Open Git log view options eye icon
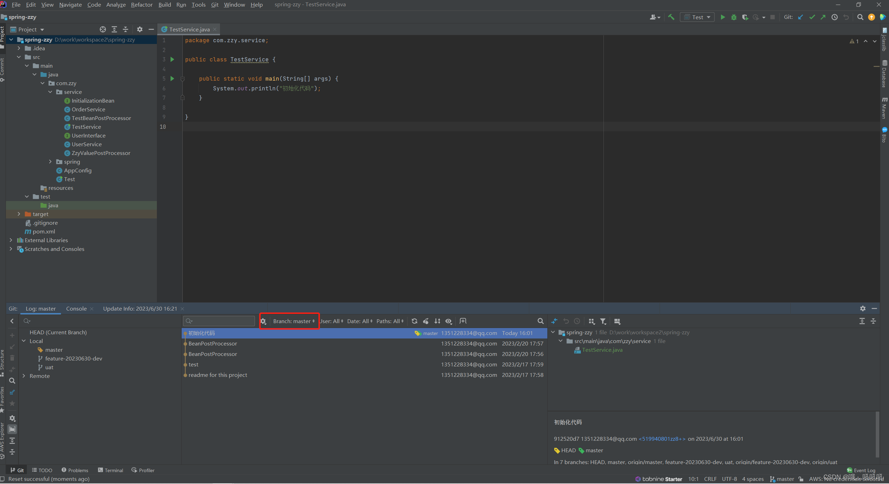 449,321
